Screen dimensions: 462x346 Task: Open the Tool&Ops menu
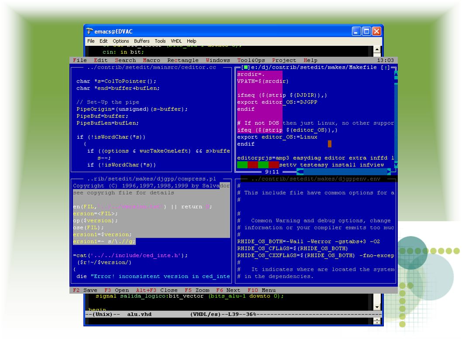point(251,60)
